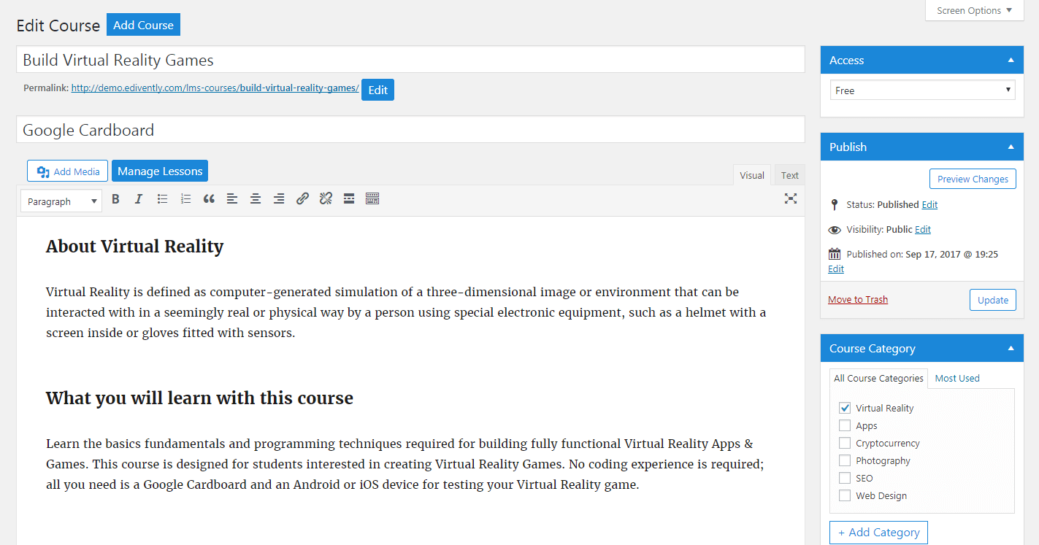This screenshot has width=1039, height=545.
Task: Expand the Screen Options panel
Action: coord(974,10)
